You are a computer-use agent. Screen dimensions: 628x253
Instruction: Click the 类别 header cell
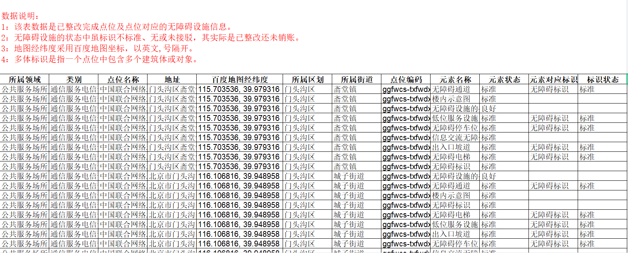point(74,80)
